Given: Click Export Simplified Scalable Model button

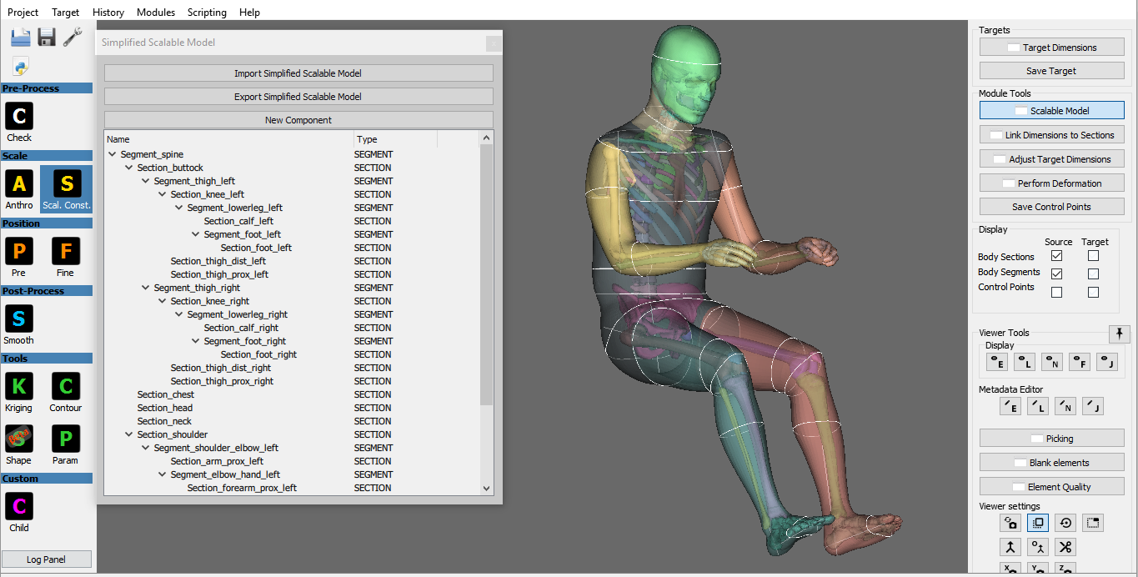Looking at the screenshot, I should [x=298, y=97].
